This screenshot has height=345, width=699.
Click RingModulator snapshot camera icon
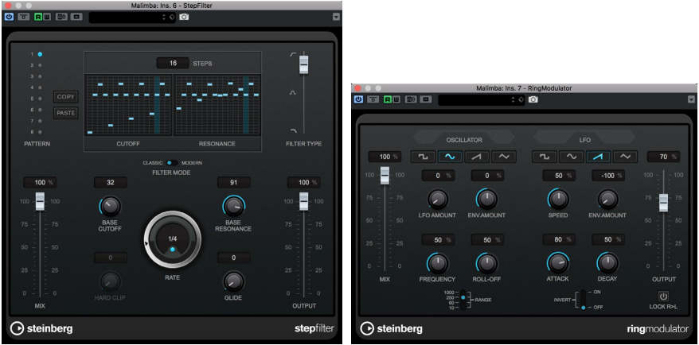coord(533,99)
